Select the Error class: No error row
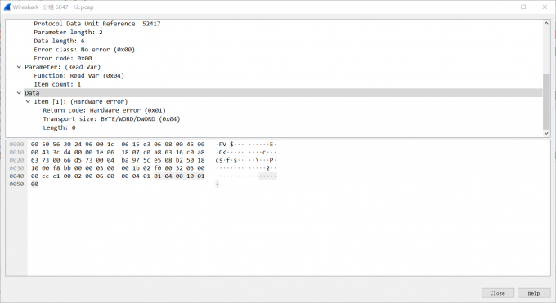The width and height of the screenshot is (556, 303). coord(84,50)
